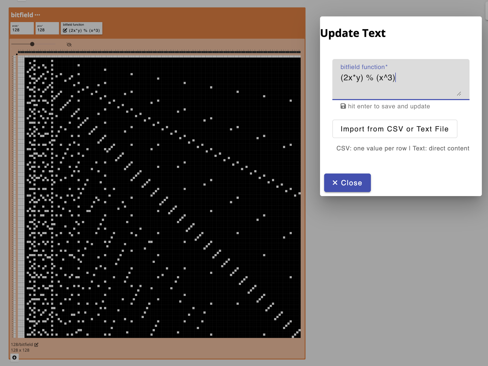Click the edit icon next to 128/bitfield
Screen dimensions: 488x366
click(36, 345)
